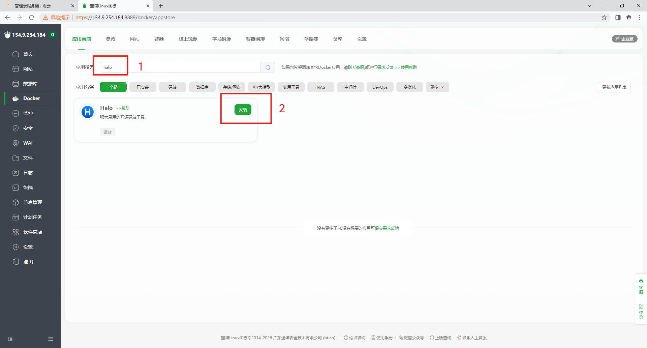Click the Halo app logo
This screenshot has height=348, width=647.
tap(88, 112)
